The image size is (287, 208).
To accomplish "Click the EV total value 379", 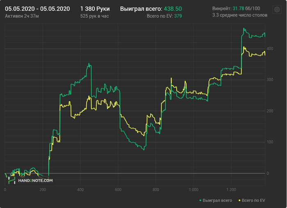I will pos(178,16).
